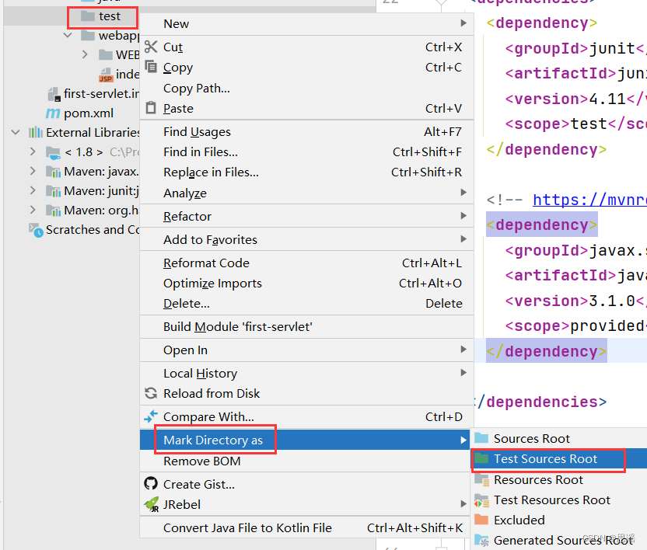Click the Maven 'm' icon of pom.xml
The width and height of the screenshot is (647, 550).
click(x=53, y=113)
